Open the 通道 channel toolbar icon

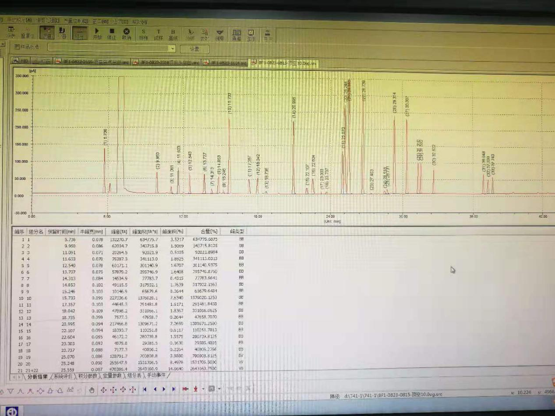(237, 35)
